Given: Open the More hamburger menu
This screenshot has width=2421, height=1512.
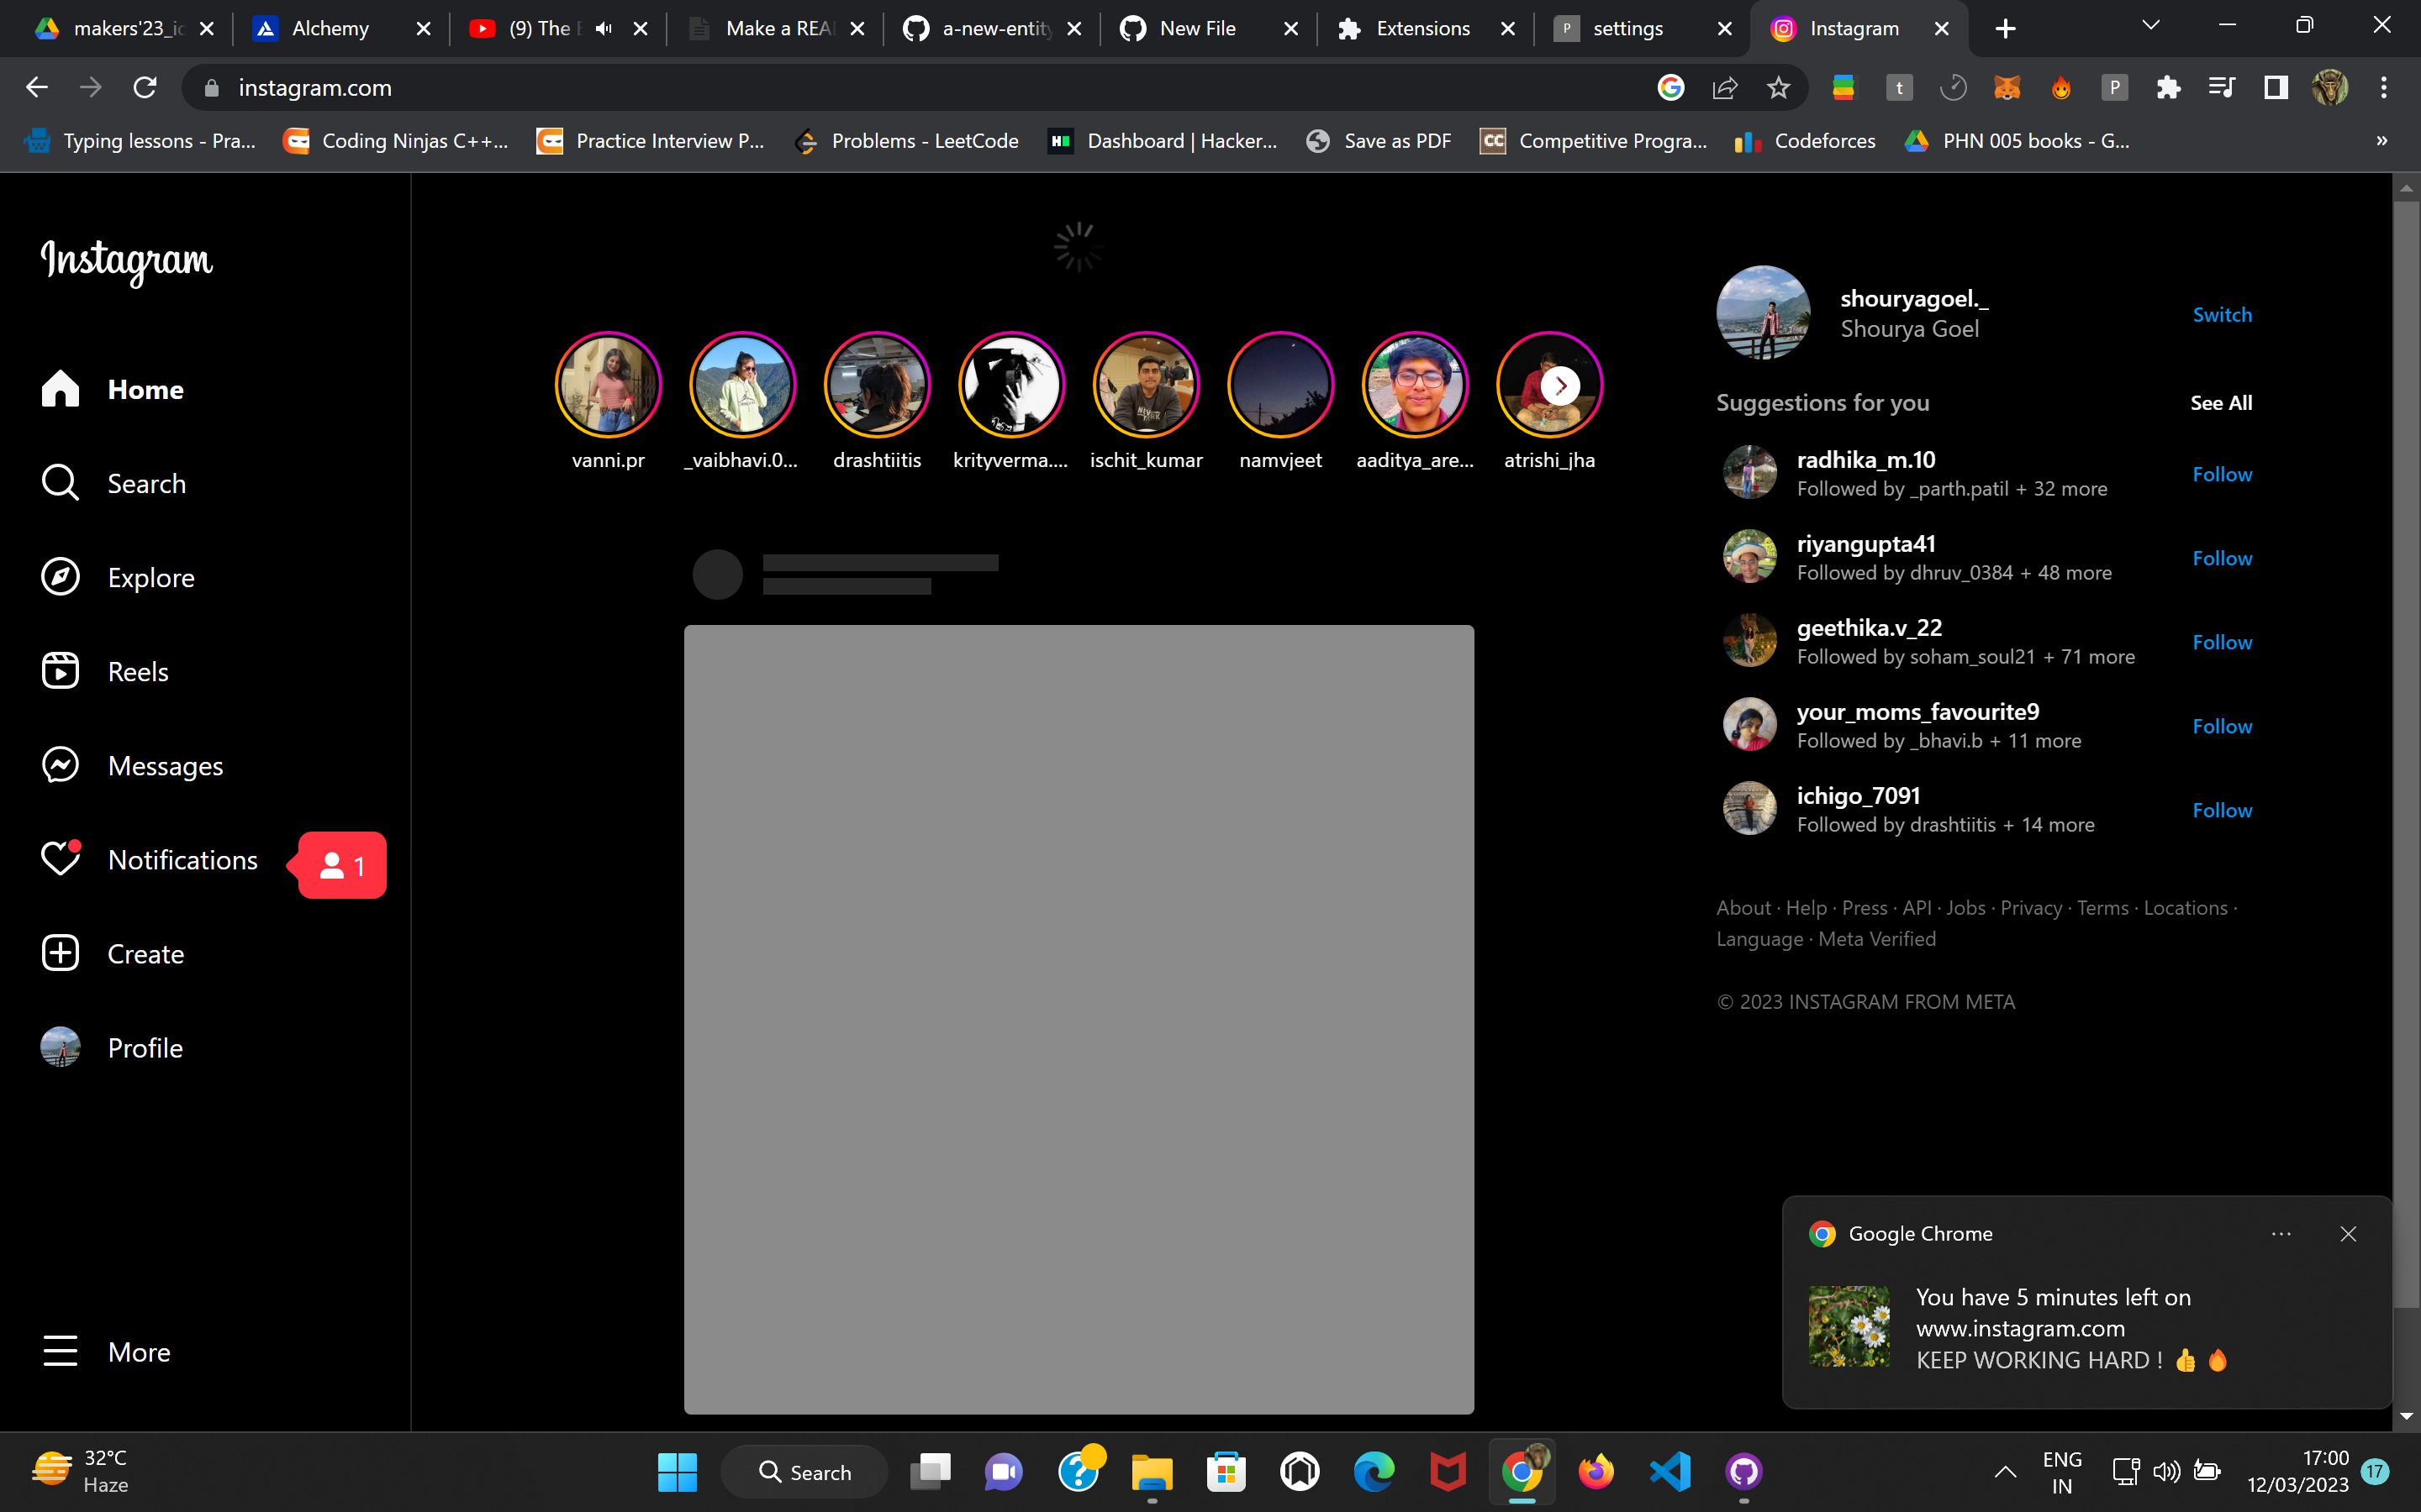Looking at the screenshot, I should [x=60, y=1351].
